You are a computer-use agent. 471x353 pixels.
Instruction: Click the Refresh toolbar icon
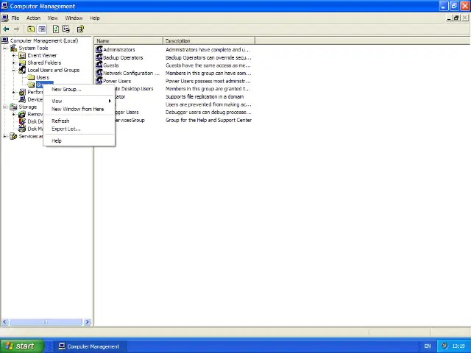point(56,29)
